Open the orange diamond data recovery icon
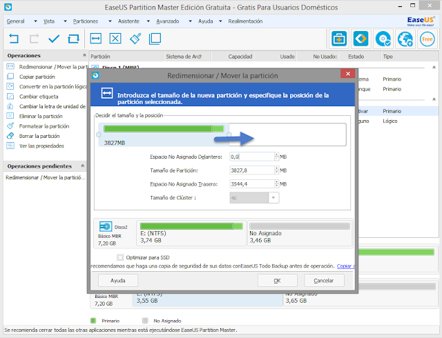This screenshot has width=442, height=338. 361,39
